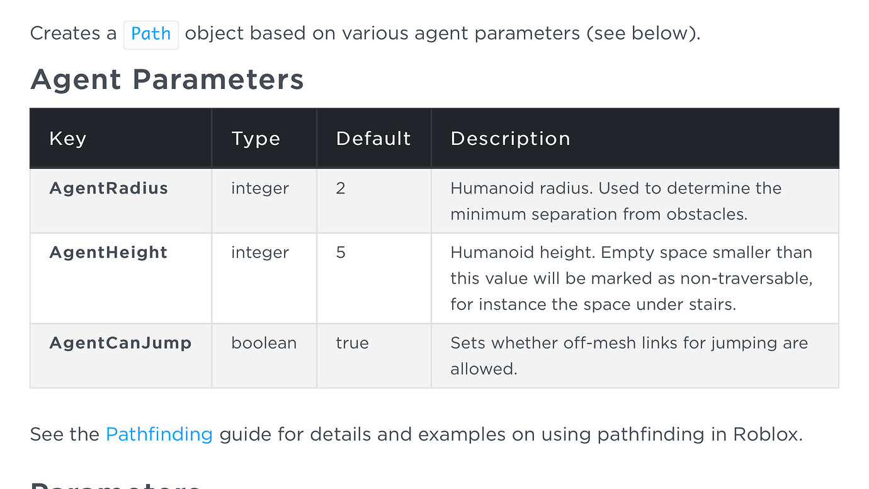Select the Default column header
The height and width of the screenshot is (489, 869).
click(x=373, y=139)
